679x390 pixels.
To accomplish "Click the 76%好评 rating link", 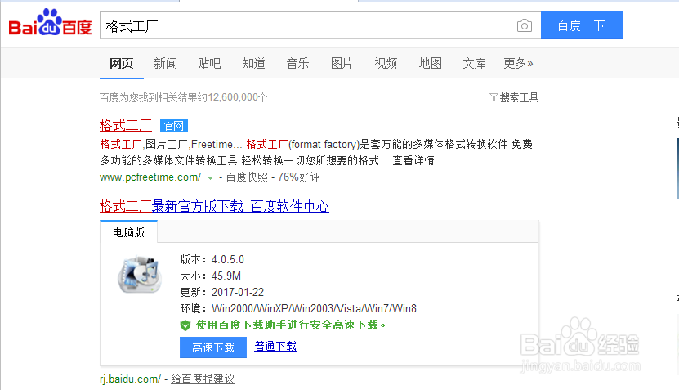I will [299, 177].
